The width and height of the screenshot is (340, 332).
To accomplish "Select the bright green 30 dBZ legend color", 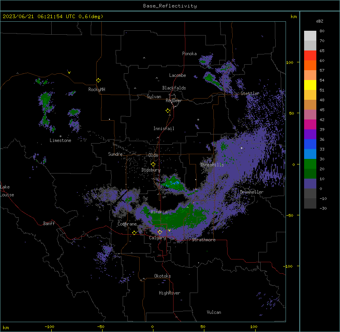I will tap(310, 164).
